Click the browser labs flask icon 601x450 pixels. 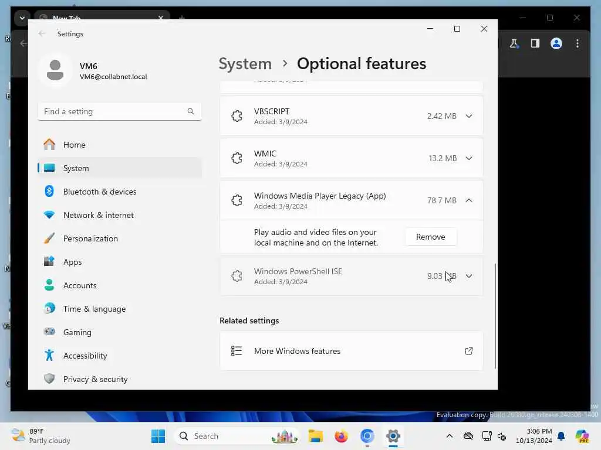pos(514,43)
